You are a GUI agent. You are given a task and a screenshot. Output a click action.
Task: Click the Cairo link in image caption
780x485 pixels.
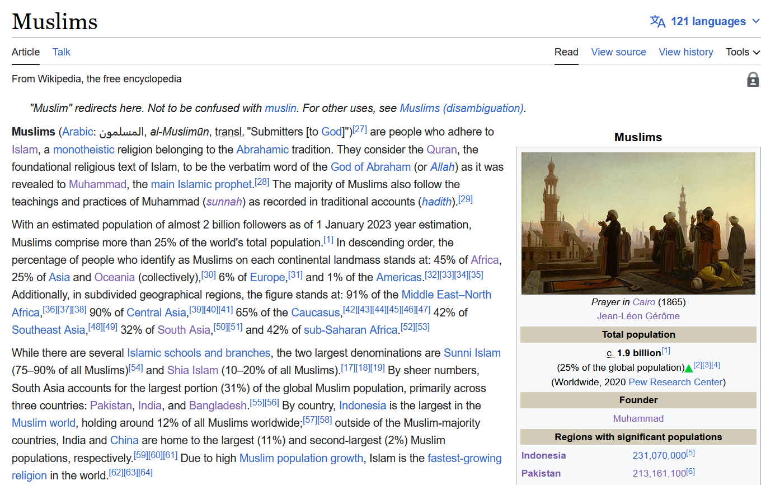644,302
